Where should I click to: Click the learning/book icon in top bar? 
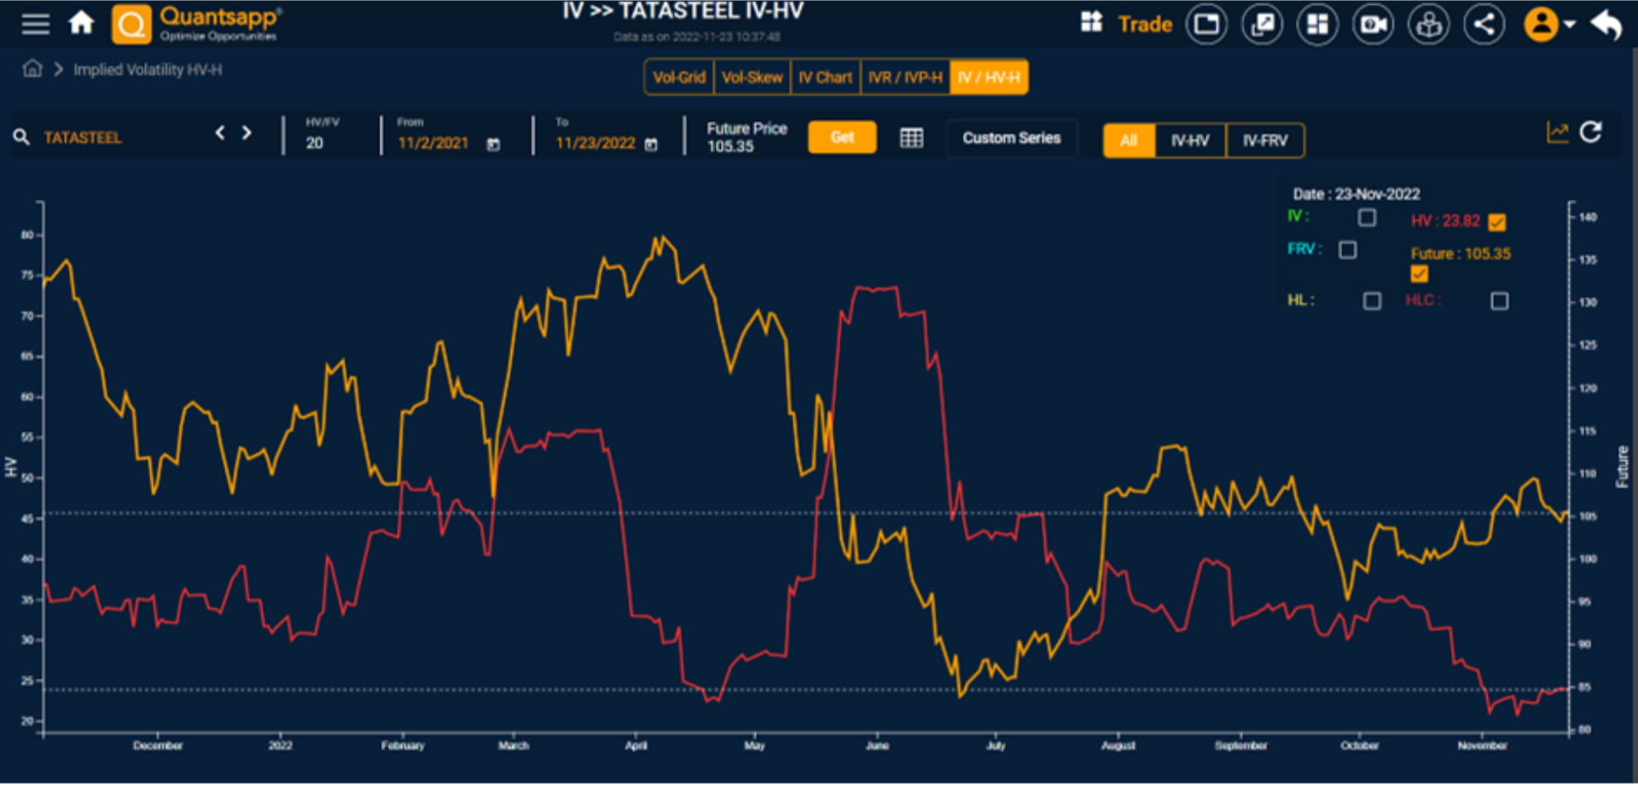[x=1428, y=24]
